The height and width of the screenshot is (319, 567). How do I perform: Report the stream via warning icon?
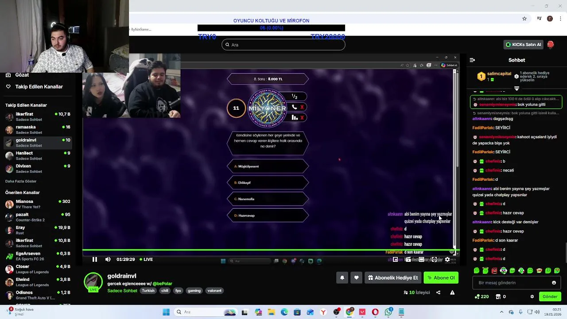pyautogui.click(x=452, y=292)
